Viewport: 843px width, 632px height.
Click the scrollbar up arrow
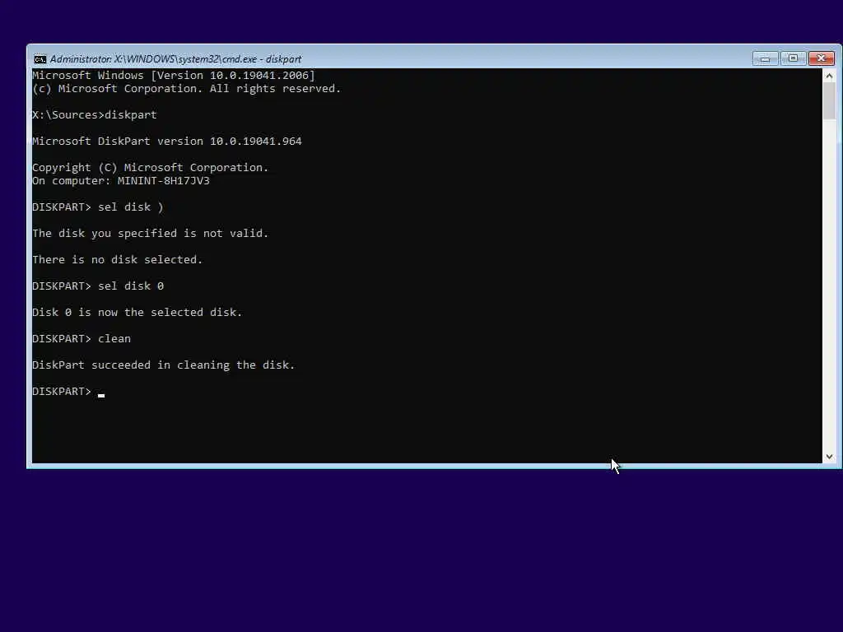click(x=829, y=77)
